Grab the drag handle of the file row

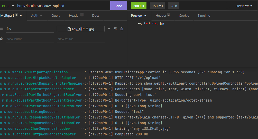(2, 29)
